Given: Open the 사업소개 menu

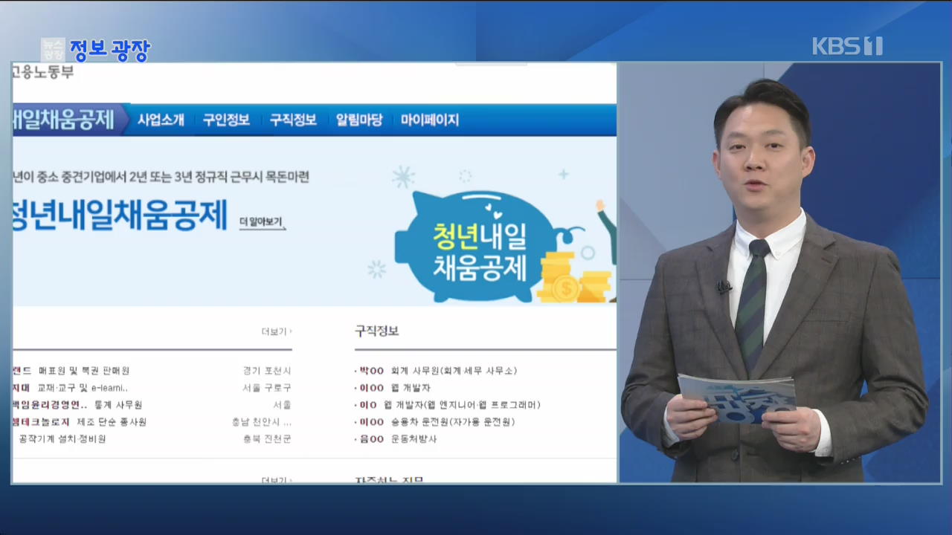Looking at the screenshot, I should 161,120.
